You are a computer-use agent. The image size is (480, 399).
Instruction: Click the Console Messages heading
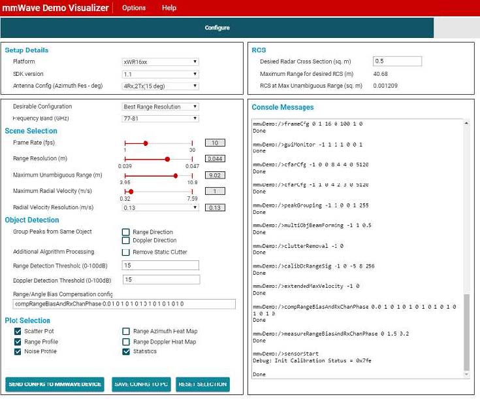283,107
